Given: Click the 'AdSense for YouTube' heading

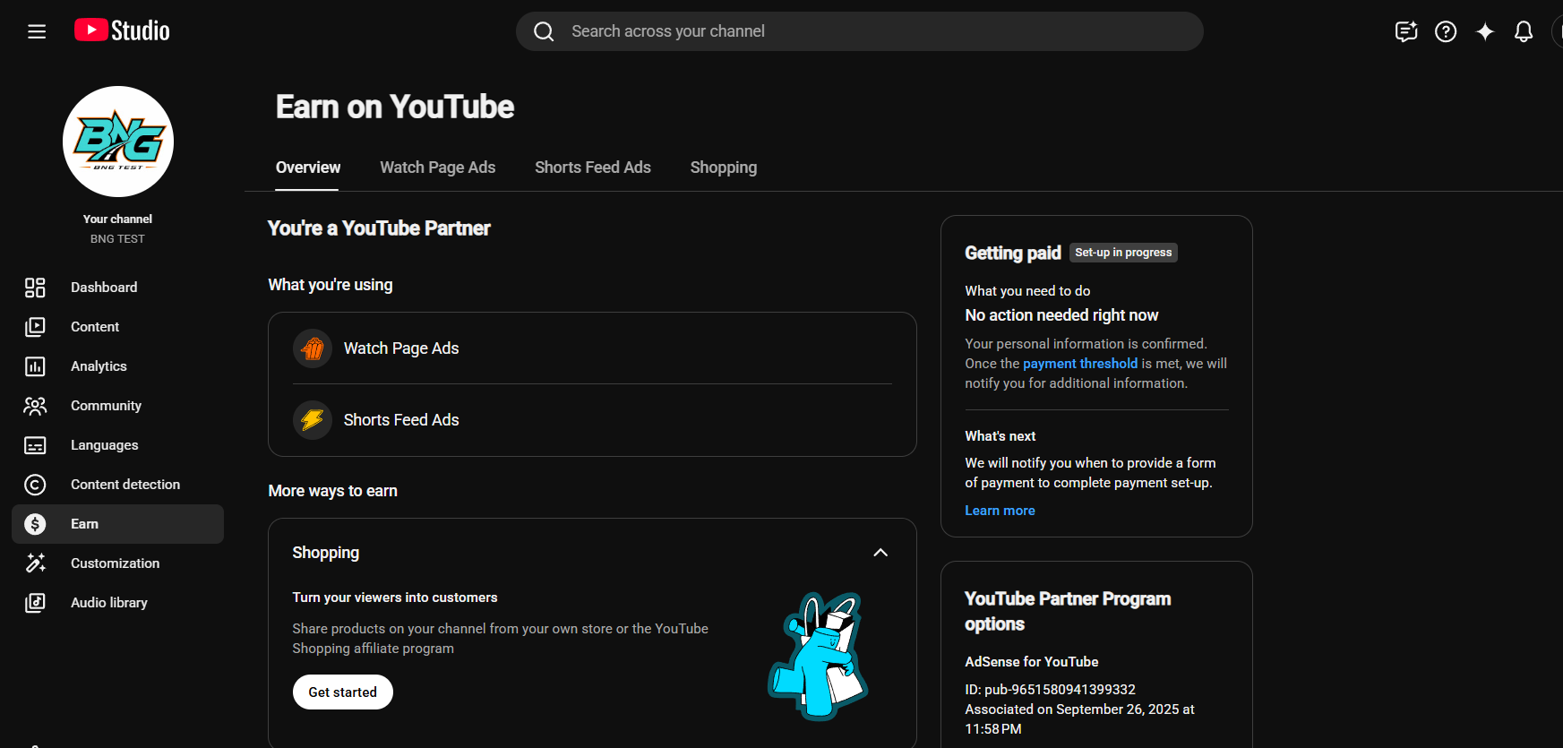Looking at the screenshot, I should tap(1032, 662).
